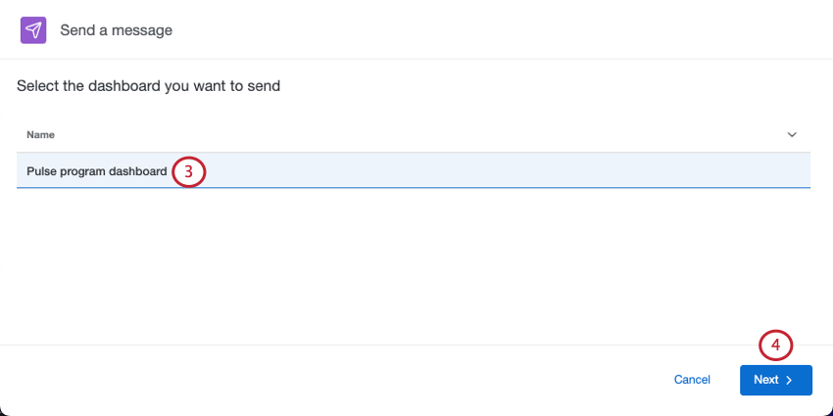Click the empty area of the highlighted dashboard row
This screenshot has height=416, width=833.
tap(510, 170)
